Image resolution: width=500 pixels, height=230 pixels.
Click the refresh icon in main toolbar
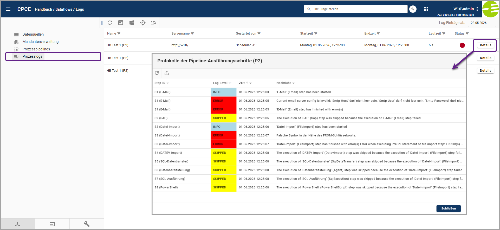coord(110,23)
